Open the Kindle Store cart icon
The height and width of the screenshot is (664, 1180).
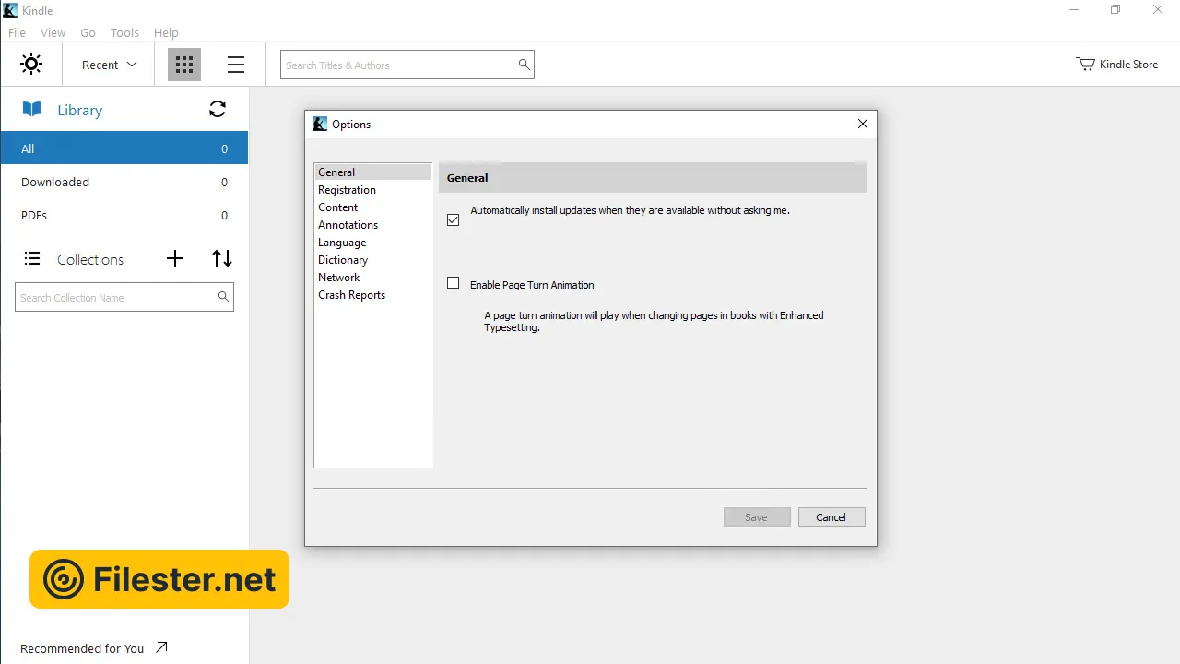pos(1085,65)
